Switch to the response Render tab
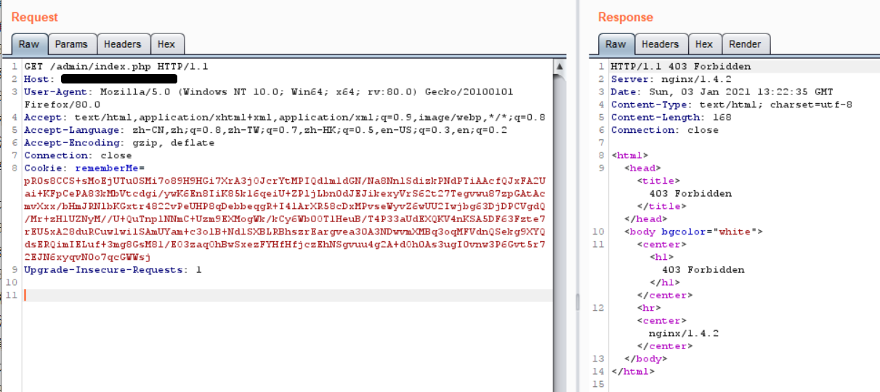Viewport: 880px width, 392px height. (745, 44)
